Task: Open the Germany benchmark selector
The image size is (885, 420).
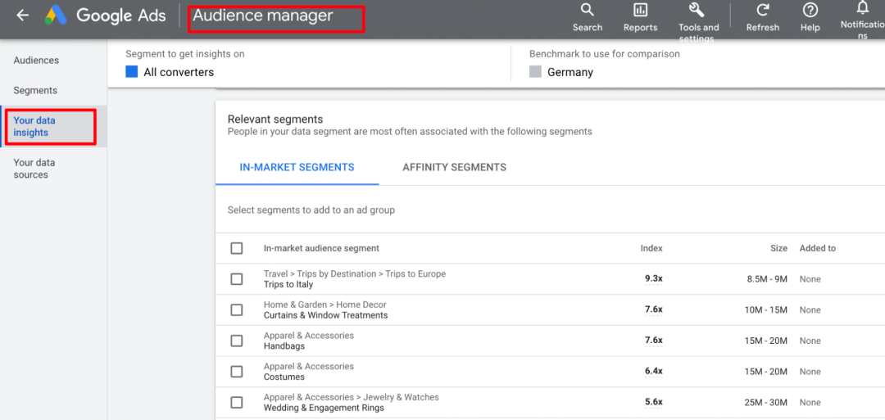Action: coord(570,72)
